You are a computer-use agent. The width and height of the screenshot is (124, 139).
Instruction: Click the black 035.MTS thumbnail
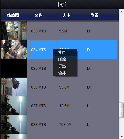pyautogui.click(x=14, y=68)
